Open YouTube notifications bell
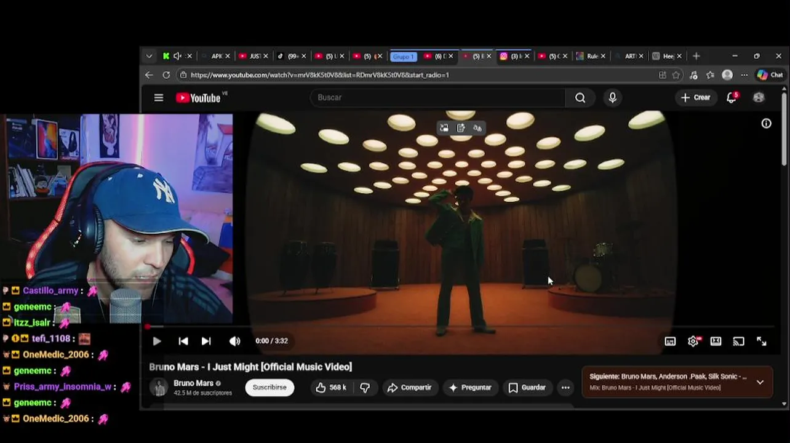Image resolution: width=790 pixels, height=443 pixels. coord(731,97)
